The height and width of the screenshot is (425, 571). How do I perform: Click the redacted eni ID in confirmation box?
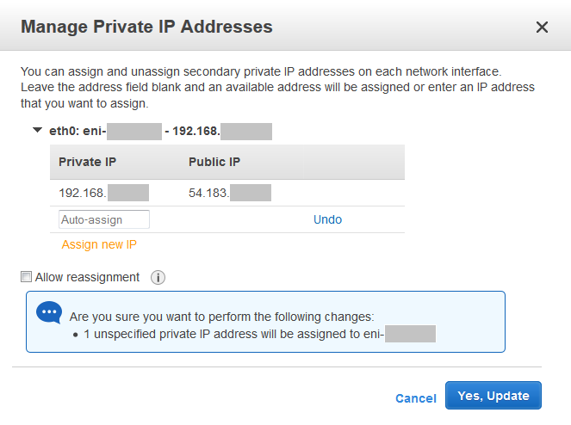click(x=411, y=334)
